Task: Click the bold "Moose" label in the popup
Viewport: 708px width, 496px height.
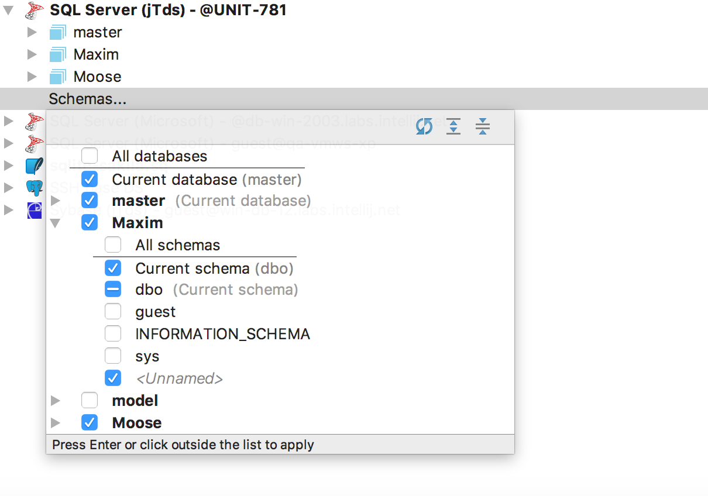Action: point(137,422)
